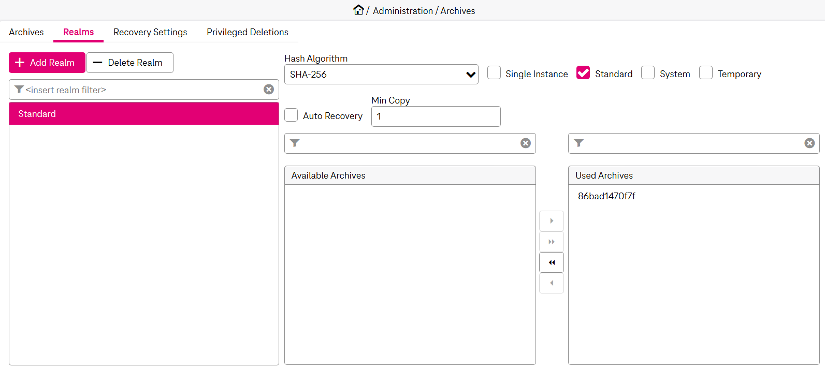The width and height of the screenshot is (825, 368).
Task: Move all archives left with double arrow
Action: 552,262
